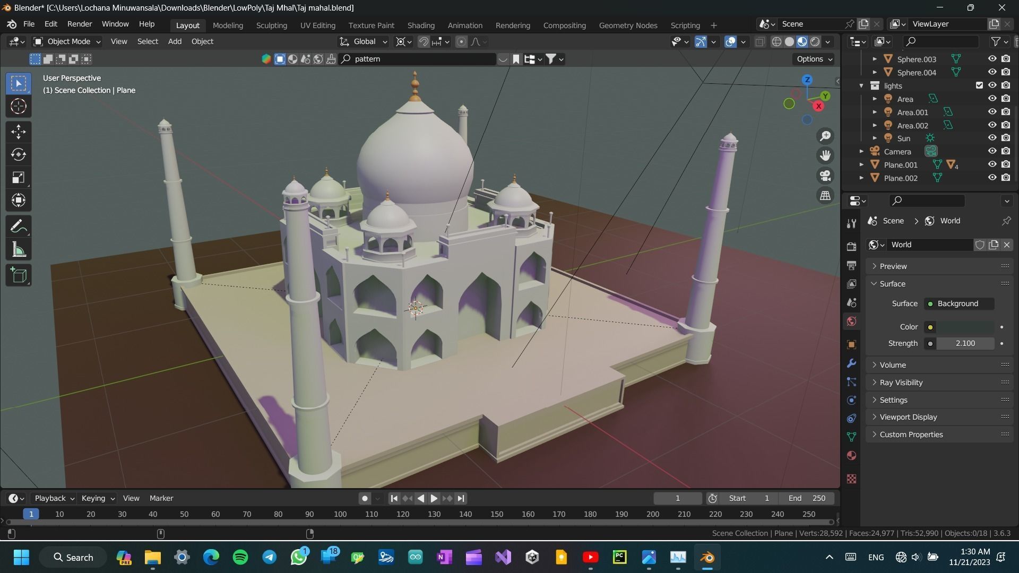Click the Move View hand icon
This screenshot has height=573, width=1019.
pos(825,155)
